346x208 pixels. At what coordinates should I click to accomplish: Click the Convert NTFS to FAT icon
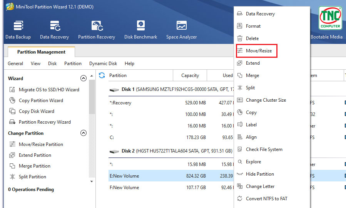[x=240, y=198]
